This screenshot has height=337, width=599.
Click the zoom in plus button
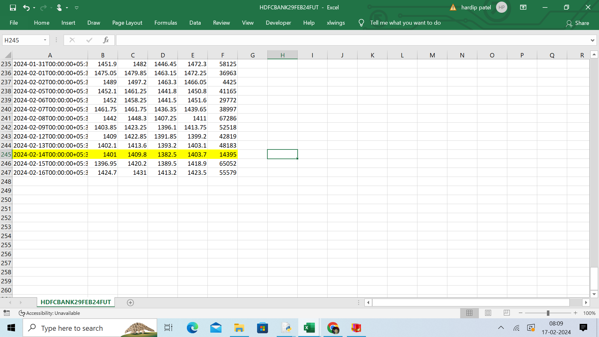pyautogui.click(x=575, y=313)
